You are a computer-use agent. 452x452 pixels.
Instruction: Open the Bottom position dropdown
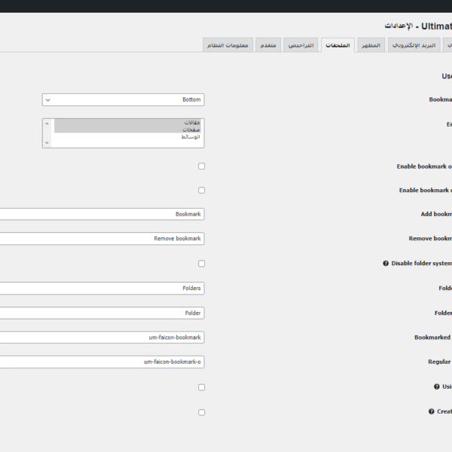coord(124,99)
